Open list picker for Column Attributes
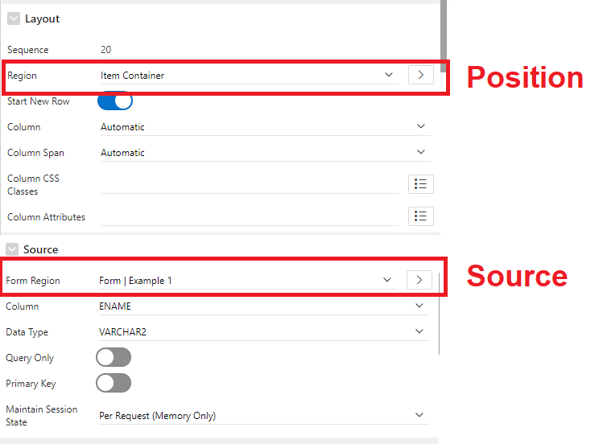 (421, 216)
